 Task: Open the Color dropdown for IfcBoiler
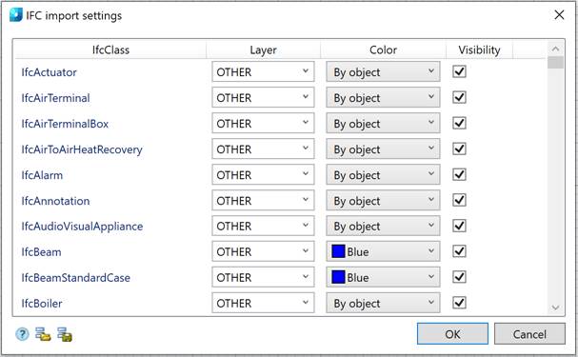pos(383,303)
